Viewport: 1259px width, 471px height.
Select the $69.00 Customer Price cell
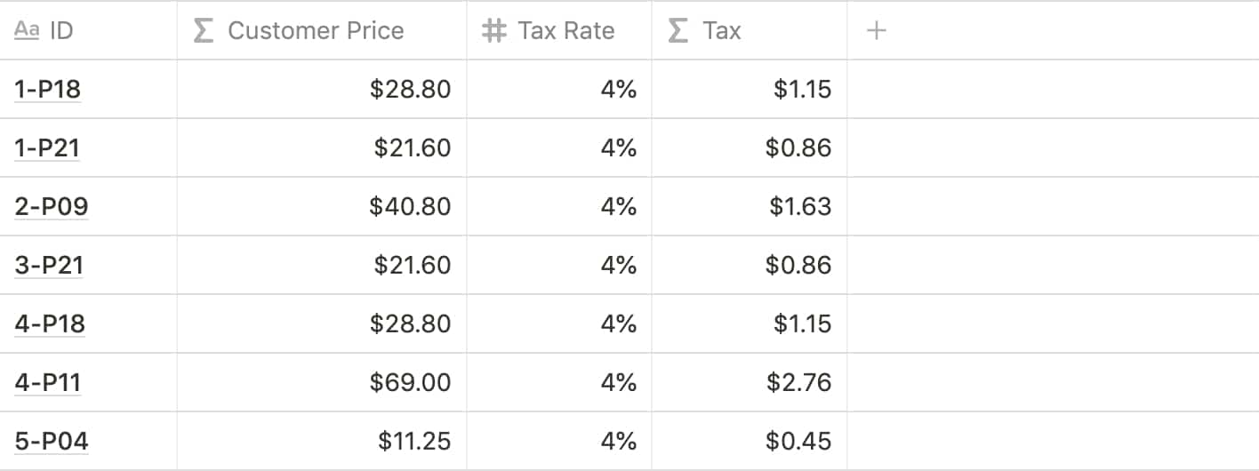coord(322,382)
